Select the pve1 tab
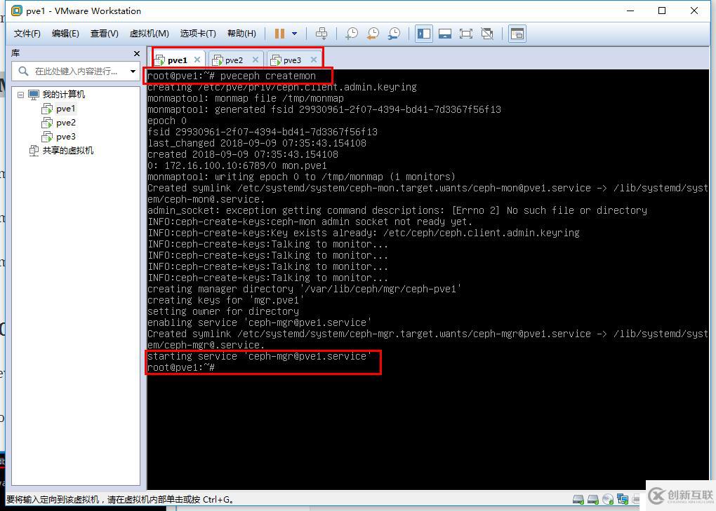Viewport: 716px width, 511px height. [x=177, y=60]
